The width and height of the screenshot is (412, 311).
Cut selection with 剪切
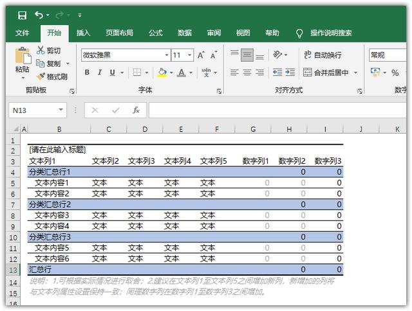click(x=49, y=50)
